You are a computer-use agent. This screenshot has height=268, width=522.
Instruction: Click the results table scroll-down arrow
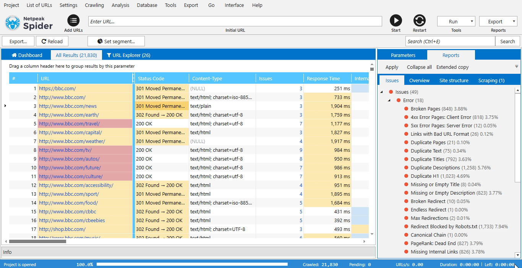(x=372, y=234)
